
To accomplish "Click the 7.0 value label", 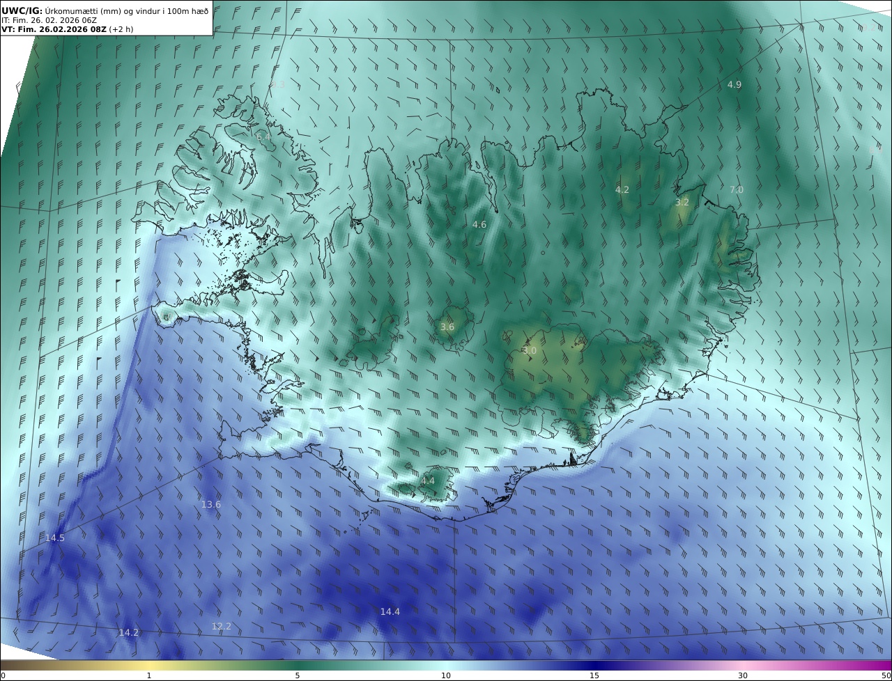I will coord(737,189).
